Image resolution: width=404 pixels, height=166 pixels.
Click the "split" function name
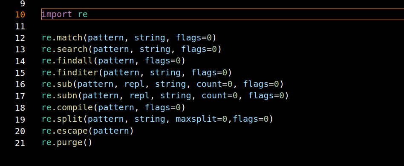(69, 119)
